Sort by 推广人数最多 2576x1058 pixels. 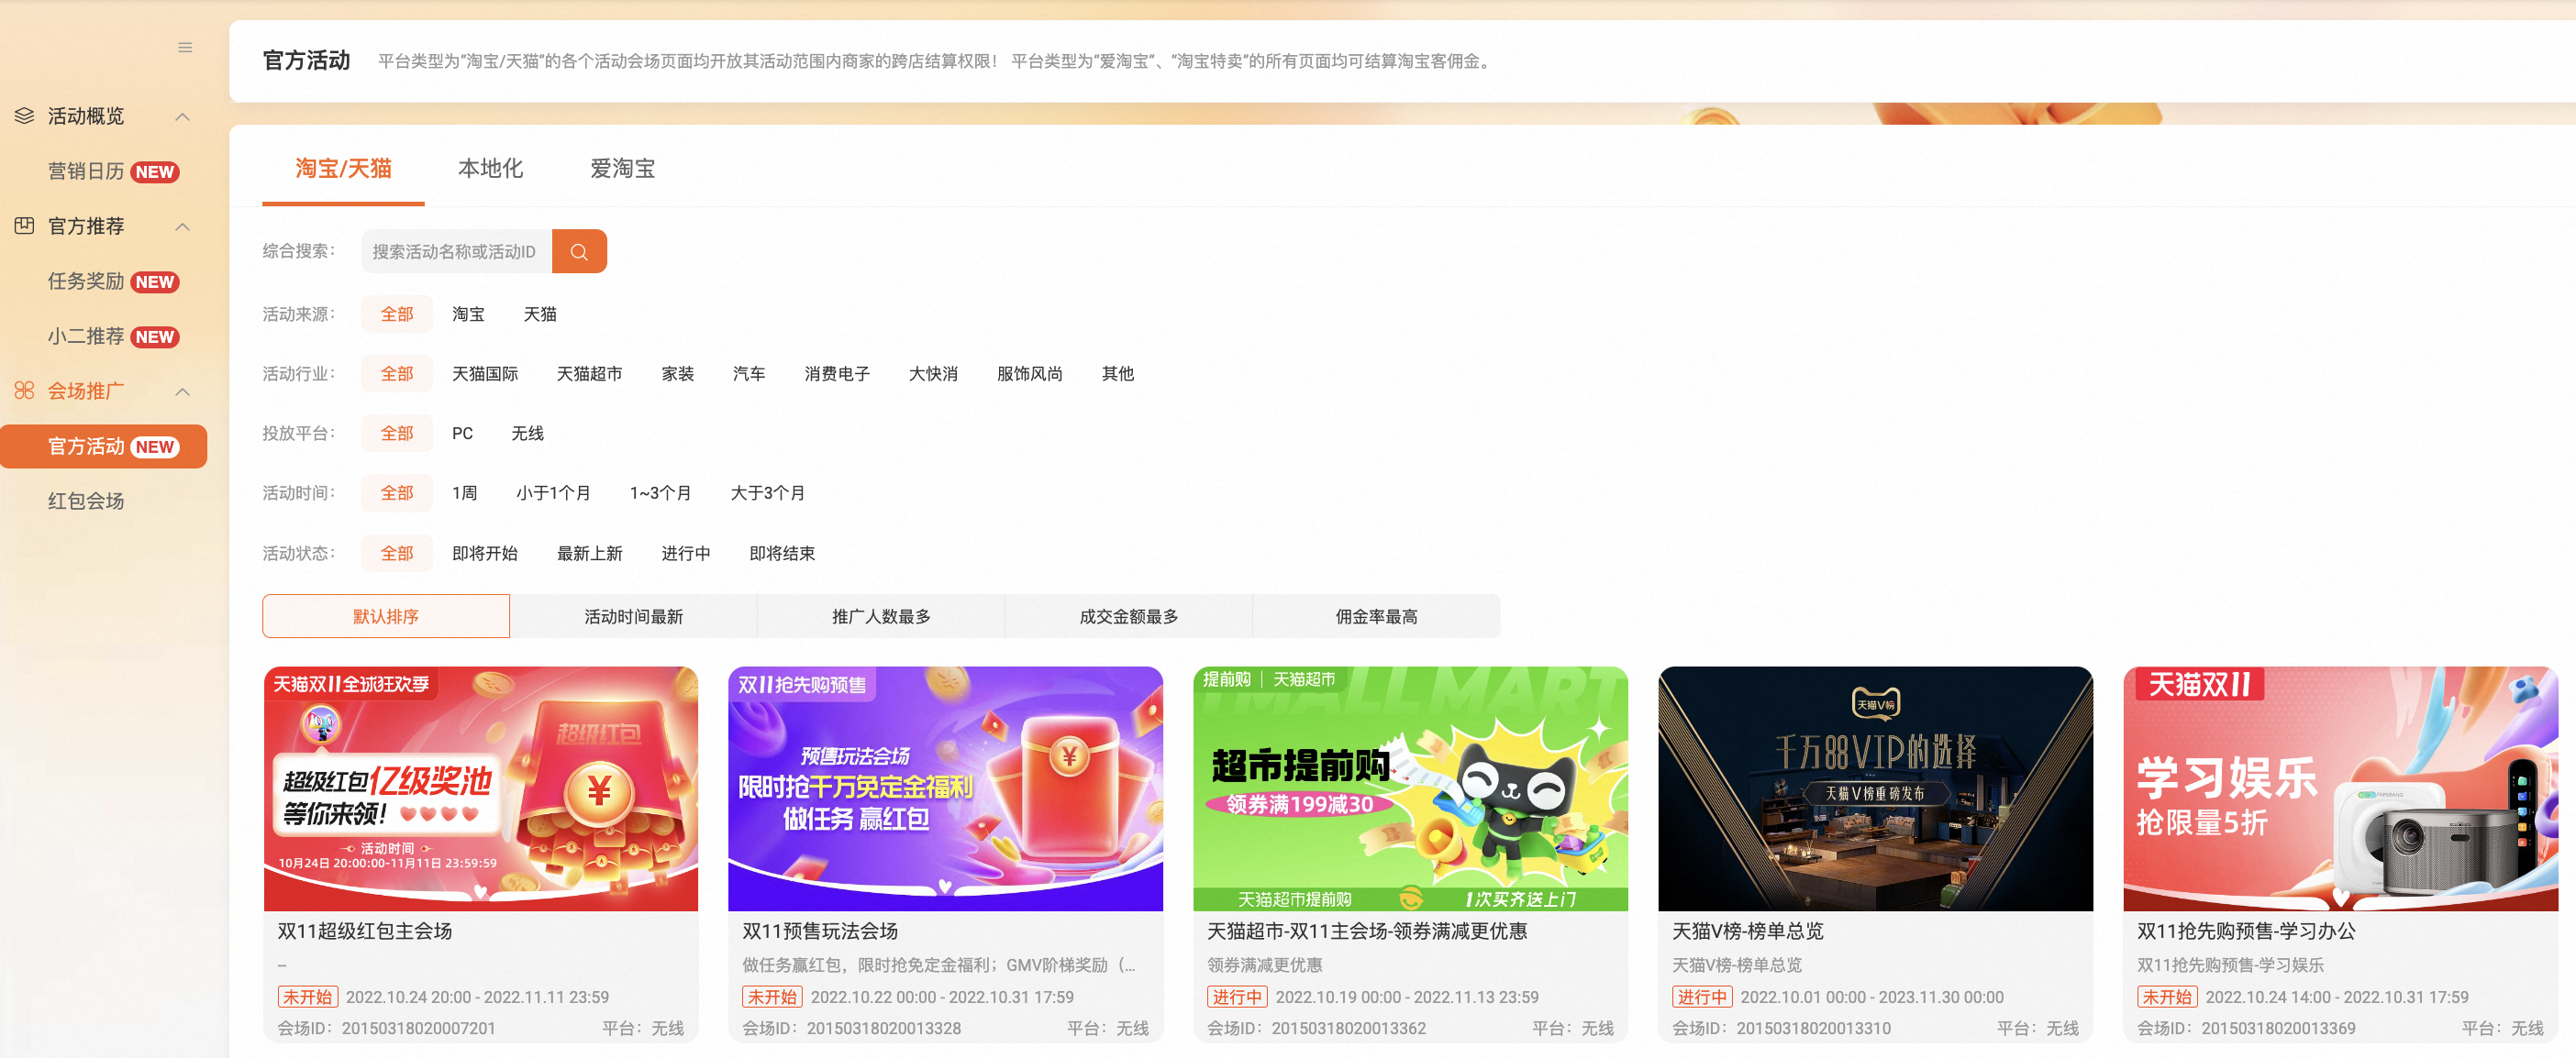pyautogui.click(x=881, y=616)
